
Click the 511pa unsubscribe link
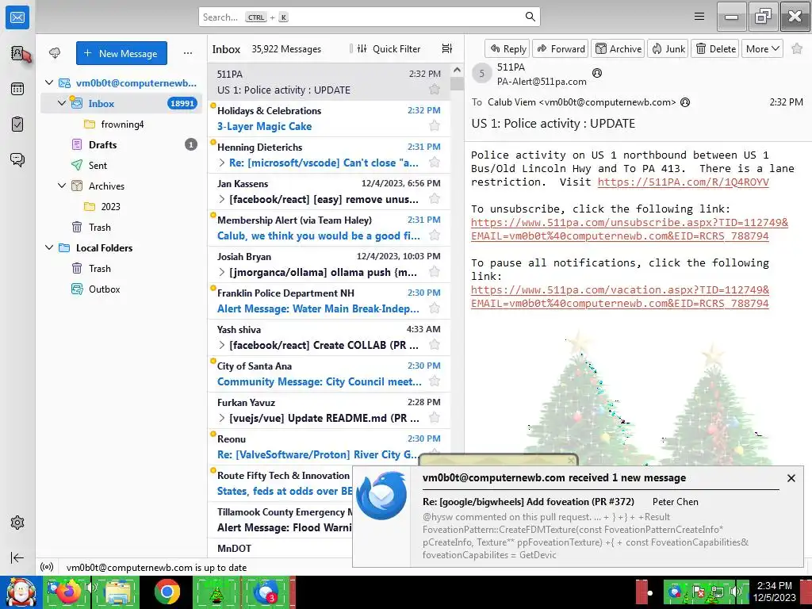click(x=629, y=229)
